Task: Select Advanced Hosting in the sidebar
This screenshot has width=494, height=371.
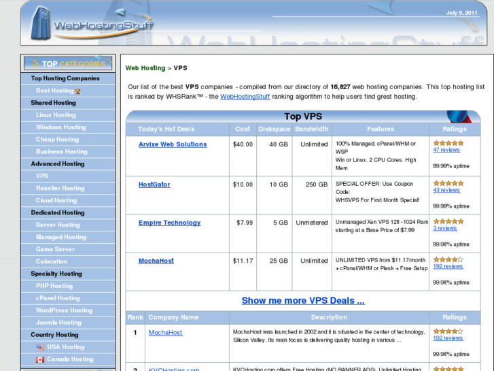Action: click(x=58, y=164)
